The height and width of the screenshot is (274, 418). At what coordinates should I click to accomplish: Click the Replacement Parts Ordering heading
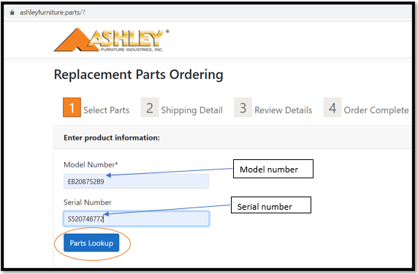pyautogui.click(x=139, y=75)
